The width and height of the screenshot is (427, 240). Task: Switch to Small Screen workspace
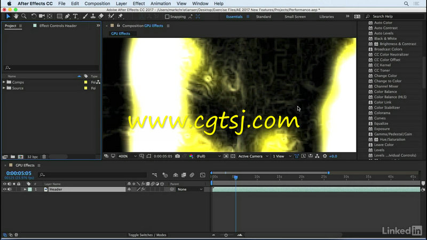pos(295,17)
